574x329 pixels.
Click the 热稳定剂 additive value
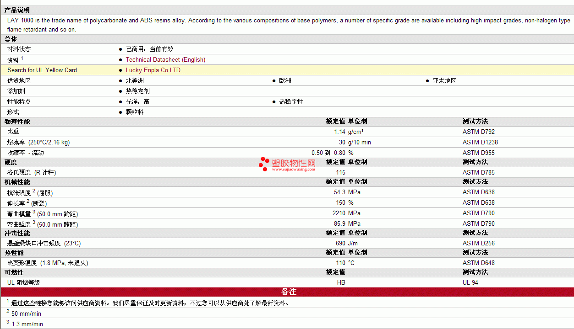click(138, 91)
